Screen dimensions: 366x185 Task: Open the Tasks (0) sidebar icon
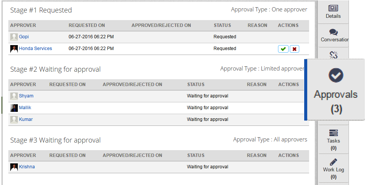click(x=333, y=133)
